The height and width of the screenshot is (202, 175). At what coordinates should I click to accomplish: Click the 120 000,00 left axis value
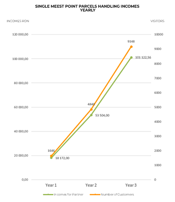[x=20, y=34]
